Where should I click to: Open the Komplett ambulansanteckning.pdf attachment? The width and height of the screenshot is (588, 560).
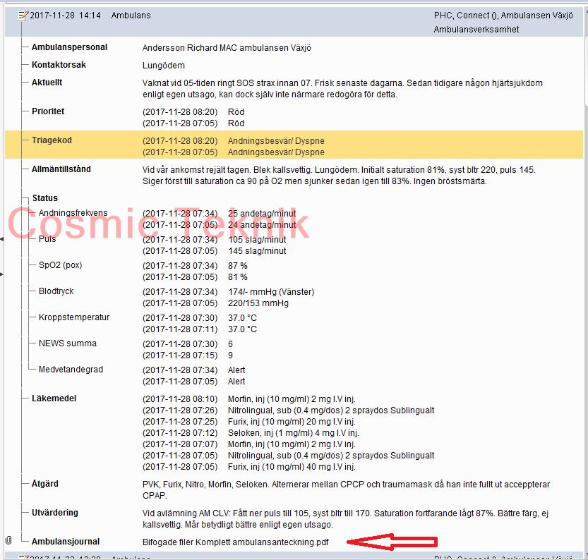click(236, 542)
